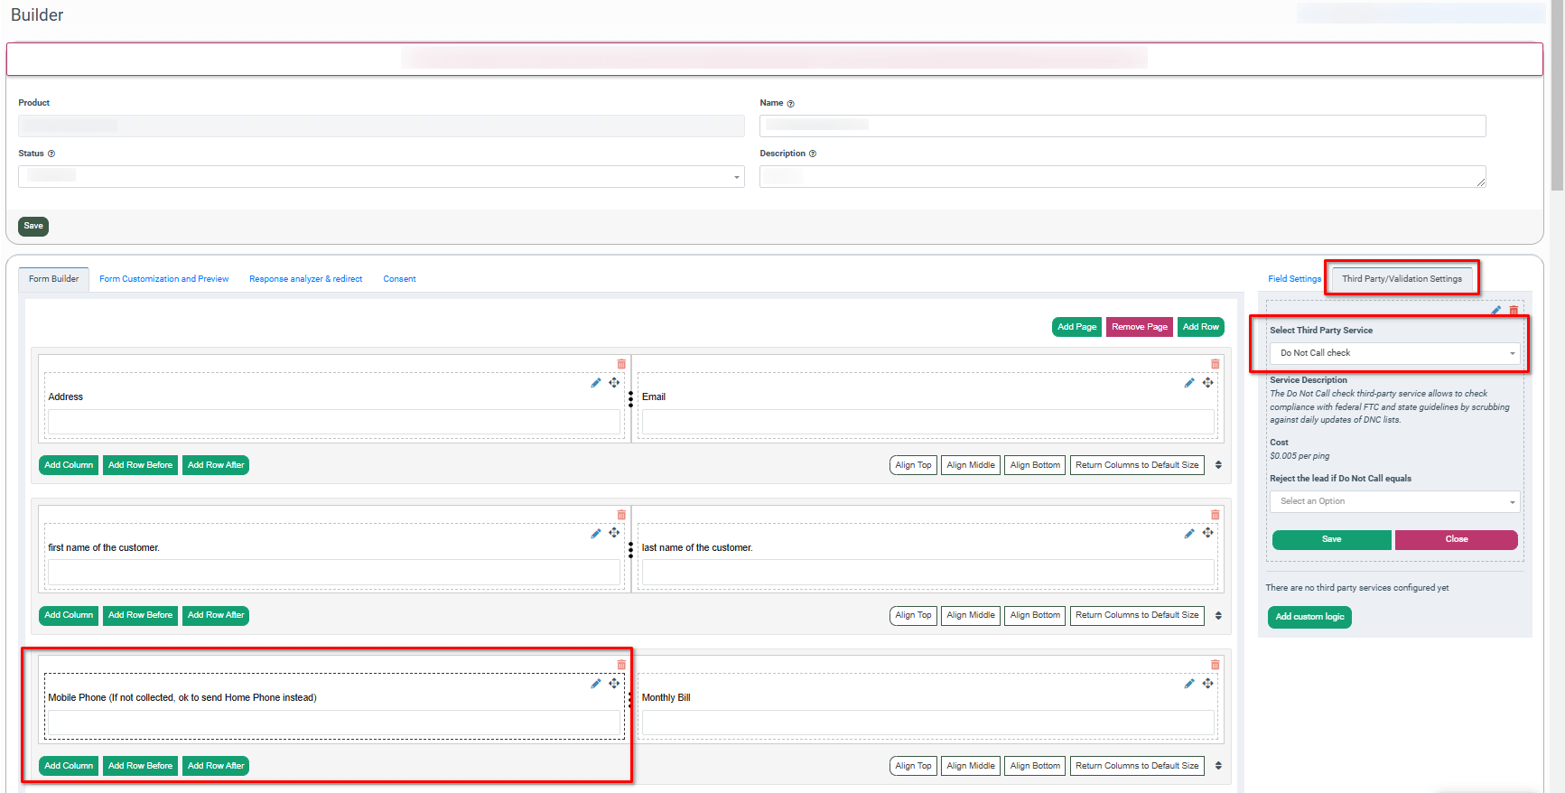1565x793 pixels.
Task: Edit the first name of the customer field
Action: point(596,534)
